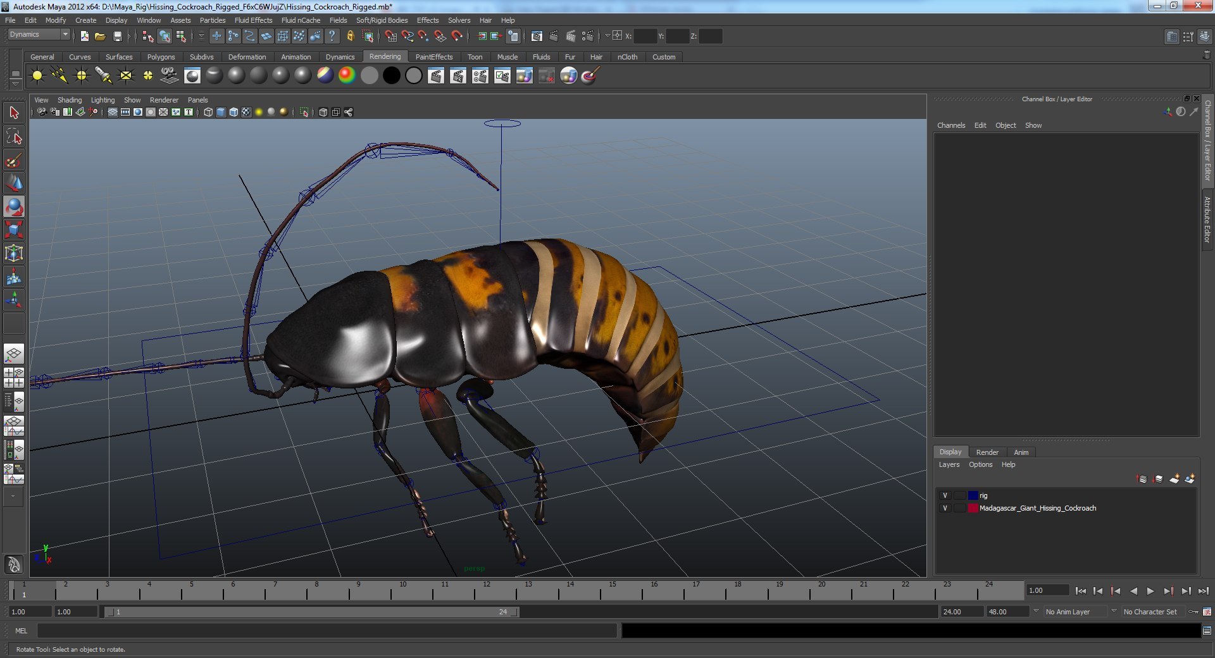Switch to the PaintEffects shelf tab
1215x658 pixels.
[434, 57]
